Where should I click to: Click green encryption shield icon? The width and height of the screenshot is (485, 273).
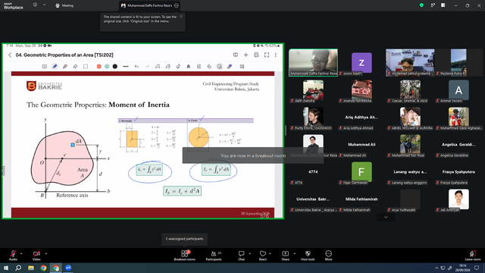(x=421, y=5)
